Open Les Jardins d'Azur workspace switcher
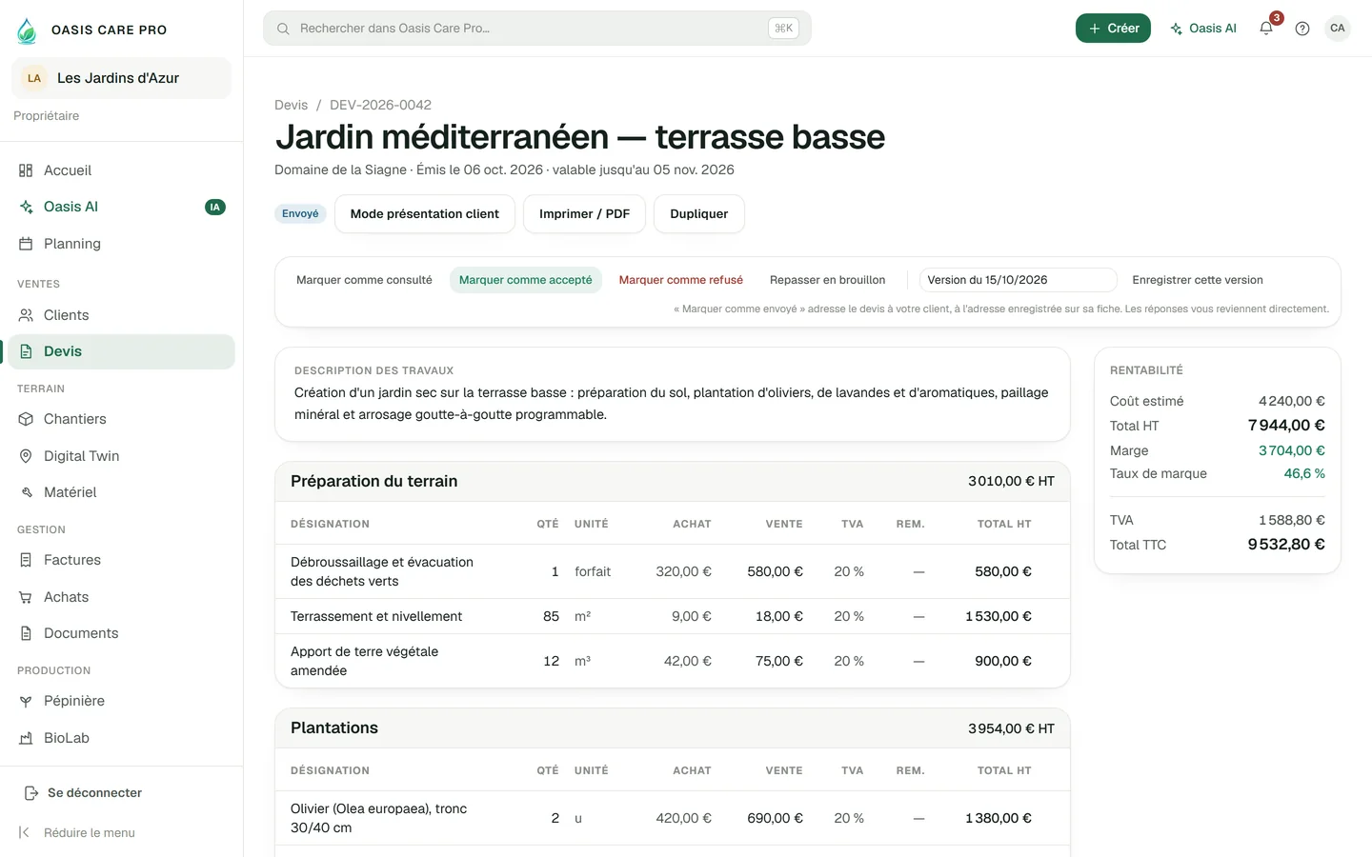The height and width of the screenshot is (857, 1372). point(121,78)
